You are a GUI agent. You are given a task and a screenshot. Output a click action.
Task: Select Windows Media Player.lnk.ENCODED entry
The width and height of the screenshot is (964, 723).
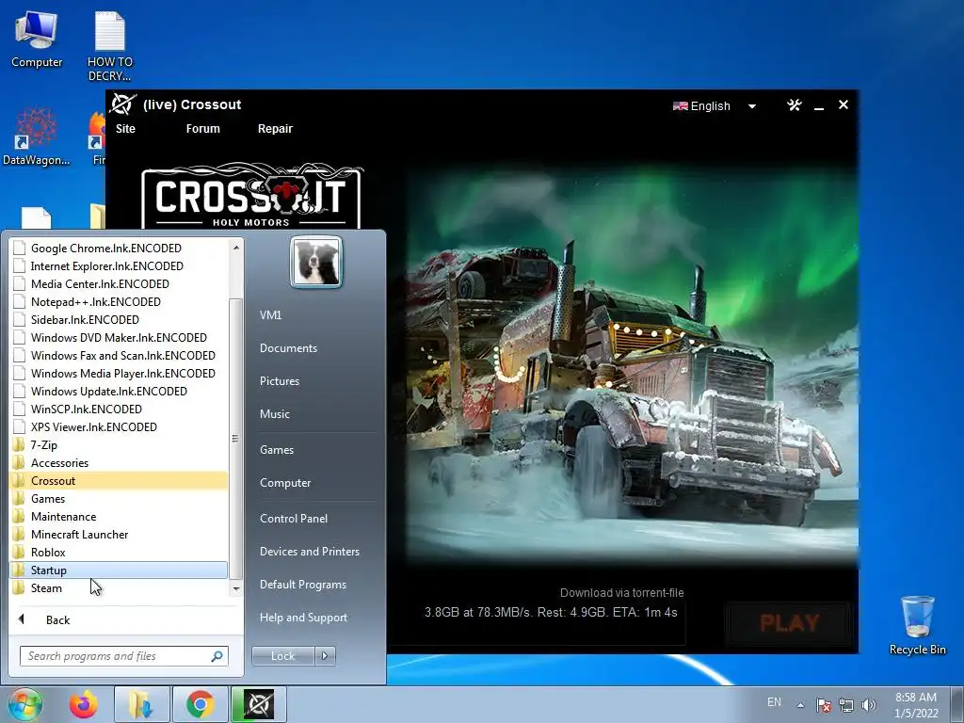click(119, 373)
